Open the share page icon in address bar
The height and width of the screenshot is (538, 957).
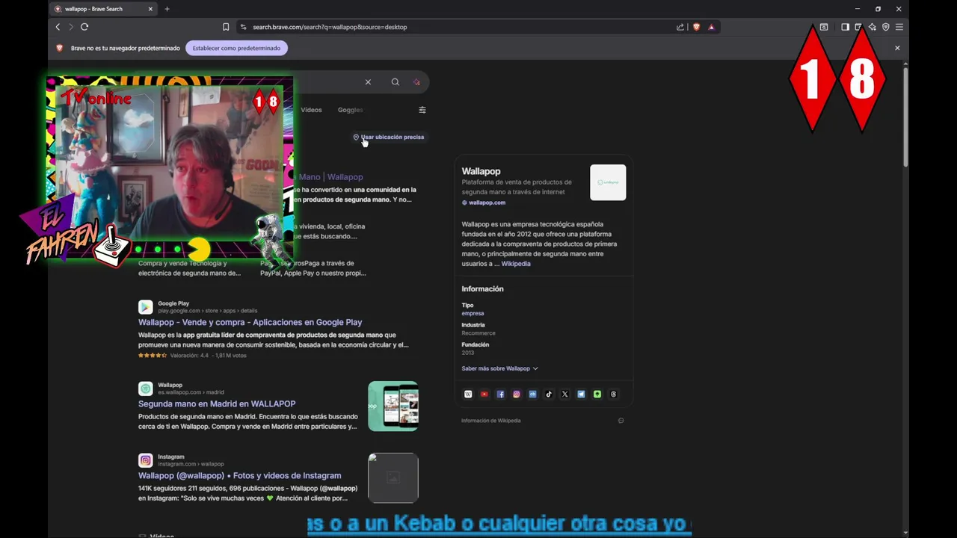[680, 27]
